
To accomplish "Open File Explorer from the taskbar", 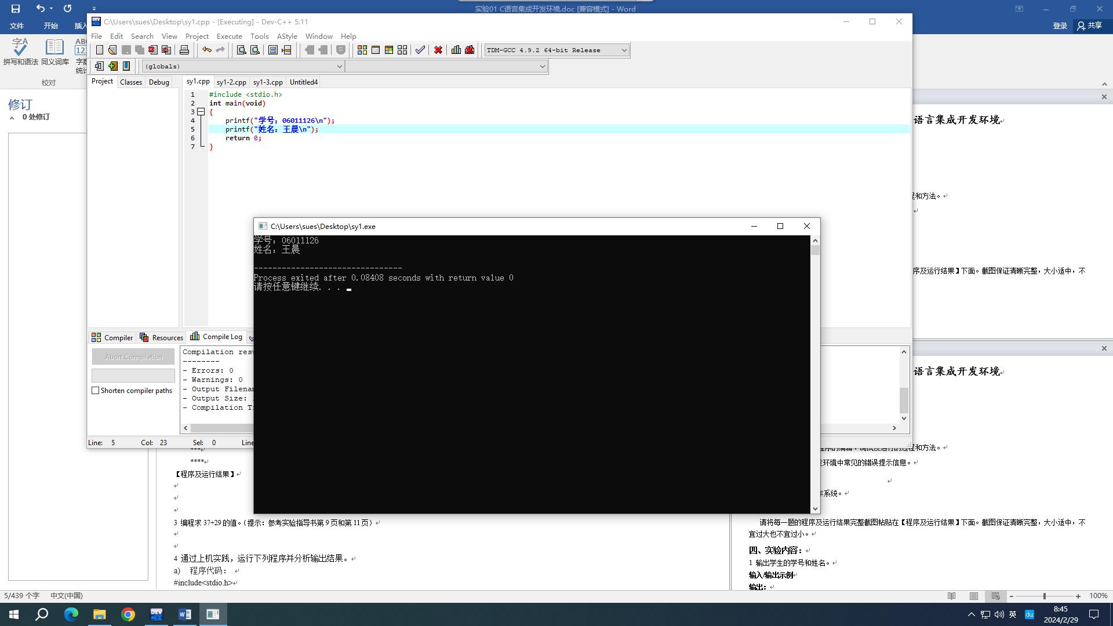I will point(100,614).
